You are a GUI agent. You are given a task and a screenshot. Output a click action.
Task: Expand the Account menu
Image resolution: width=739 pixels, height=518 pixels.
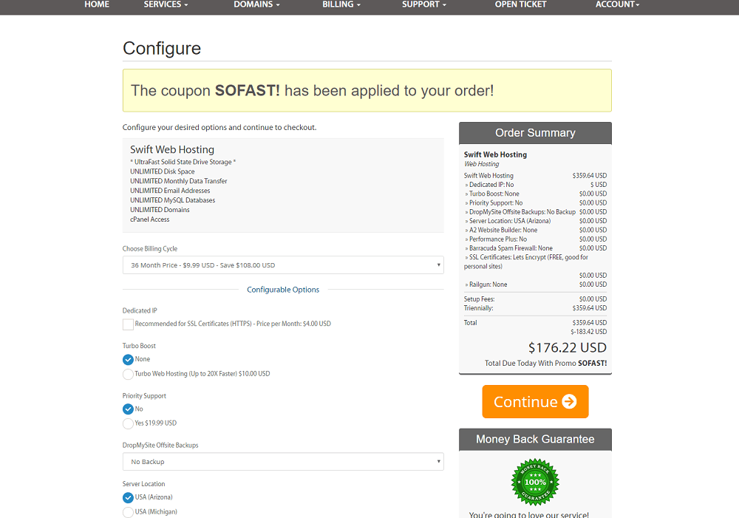[617, 4]
